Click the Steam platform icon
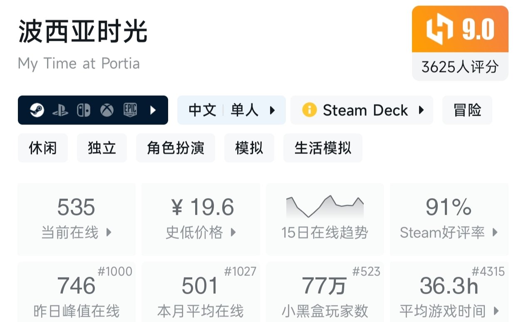 (37, 110)
